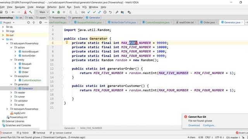Open the VCS menu
The height and width of the screenshot is (139, 248).
(84, 7)
